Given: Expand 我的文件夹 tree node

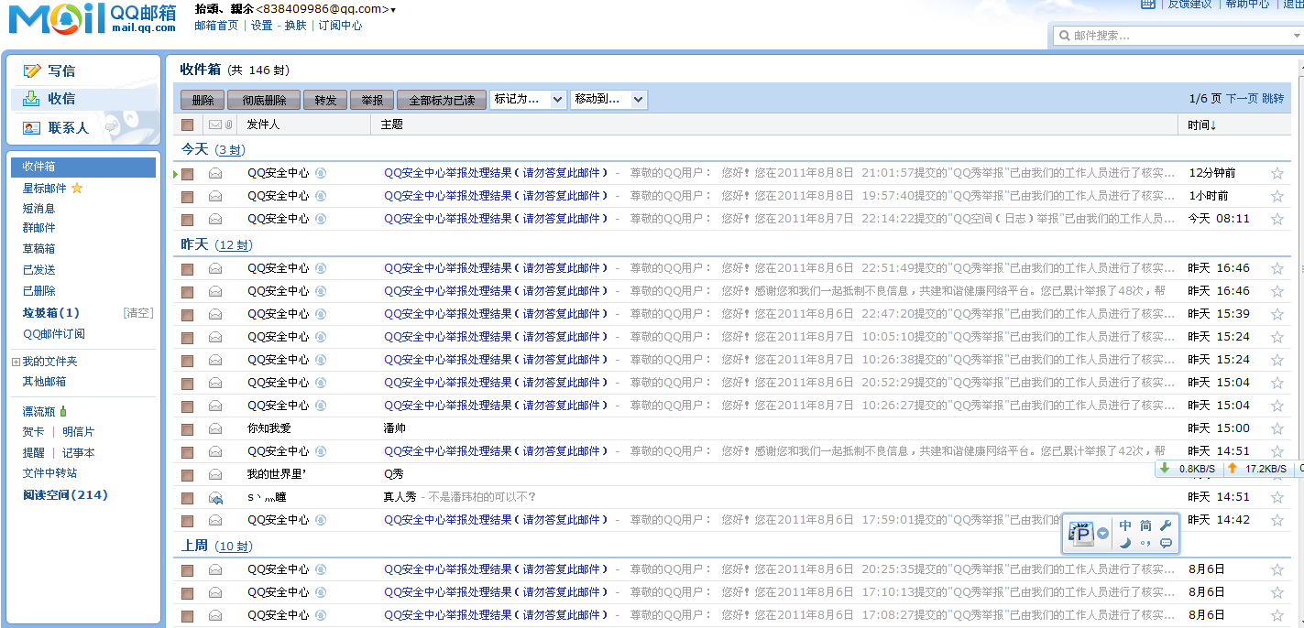Looking at the screenshot, I should point(16,362).
